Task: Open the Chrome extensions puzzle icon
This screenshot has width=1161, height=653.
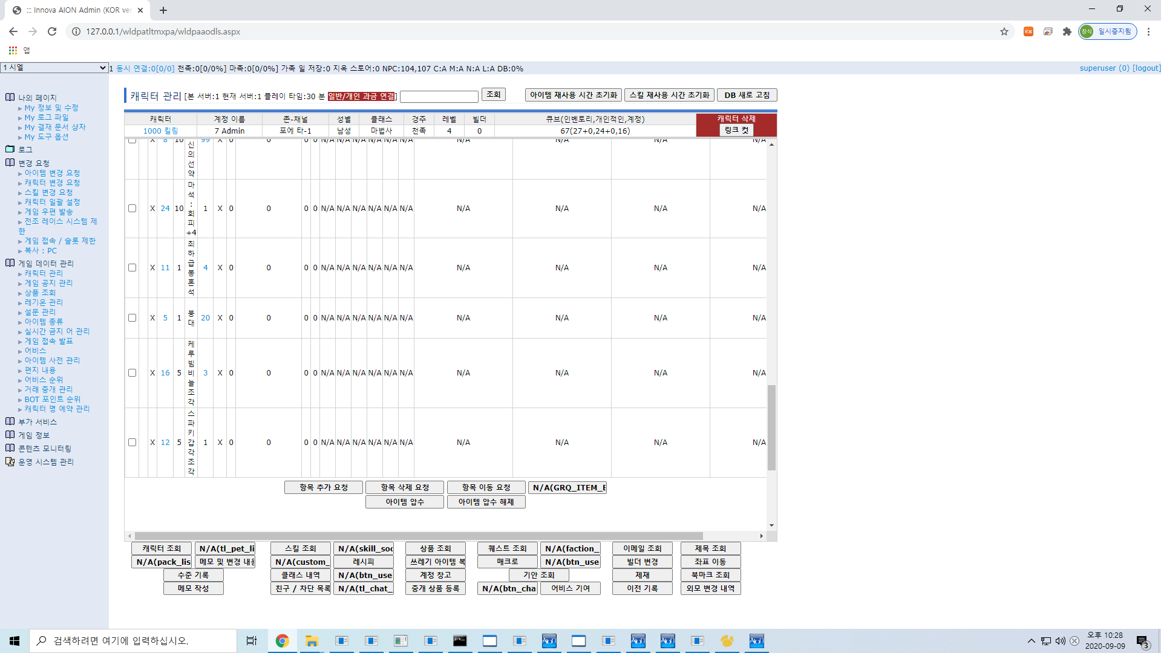Action: 1067,31
